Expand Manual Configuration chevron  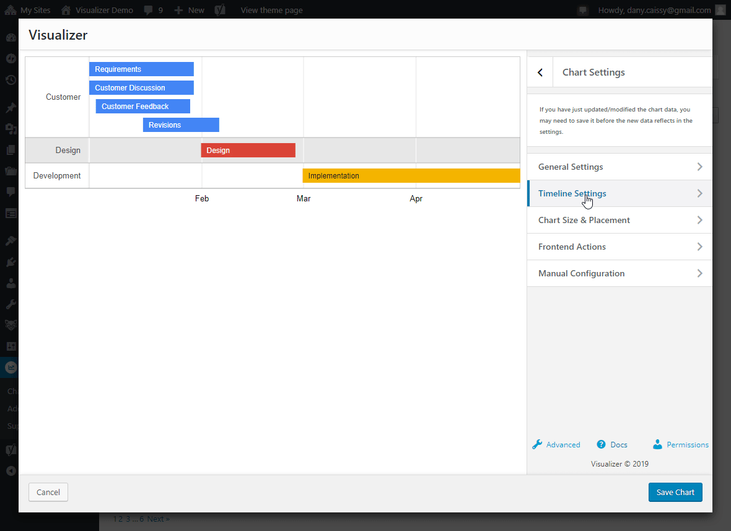[700, 273]
